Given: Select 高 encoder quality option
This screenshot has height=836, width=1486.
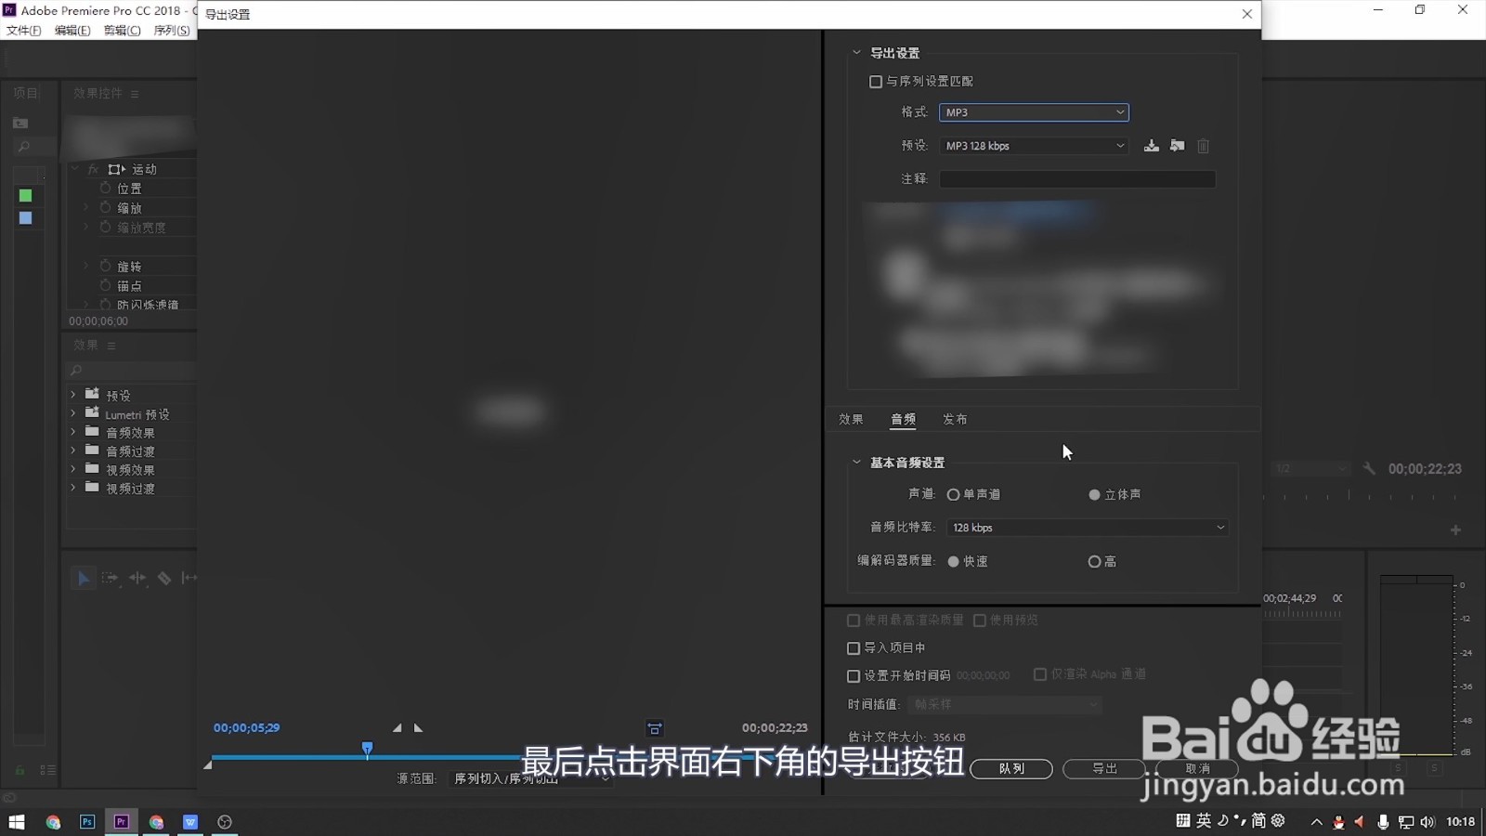Looking at the screenshot, I should coord(1094,561).
